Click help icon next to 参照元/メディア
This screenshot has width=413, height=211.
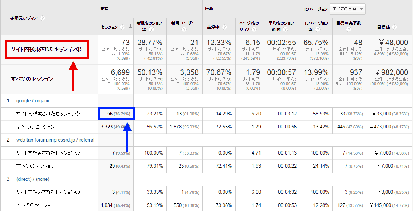pos(43,18)
